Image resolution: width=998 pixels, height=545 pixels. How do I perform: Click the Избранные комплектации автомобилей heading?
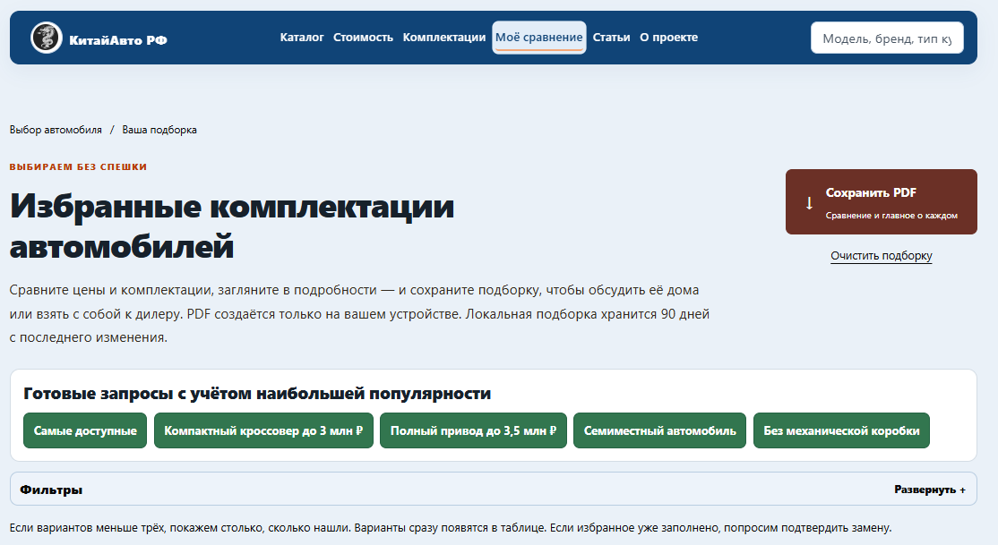point(232,226)
